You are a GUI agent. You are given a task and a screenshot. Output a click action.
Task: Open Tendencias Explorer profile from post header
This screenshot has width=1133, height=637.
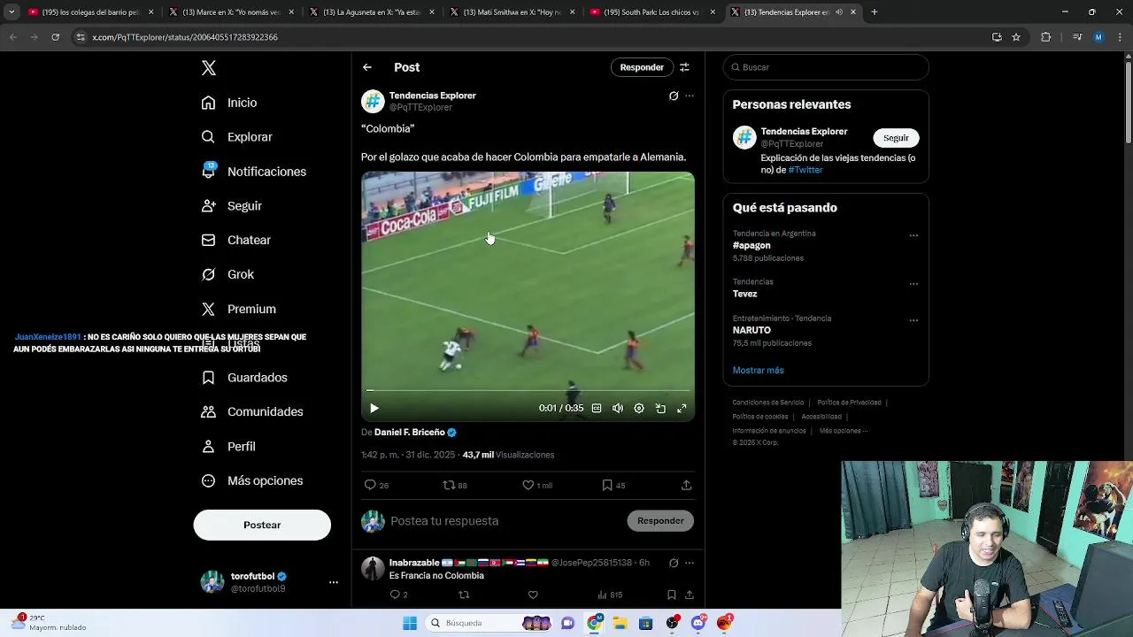(432, 96)
